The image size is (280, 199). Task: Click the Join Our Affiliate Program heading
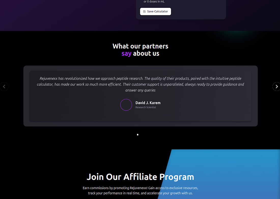tap(140, 177)
